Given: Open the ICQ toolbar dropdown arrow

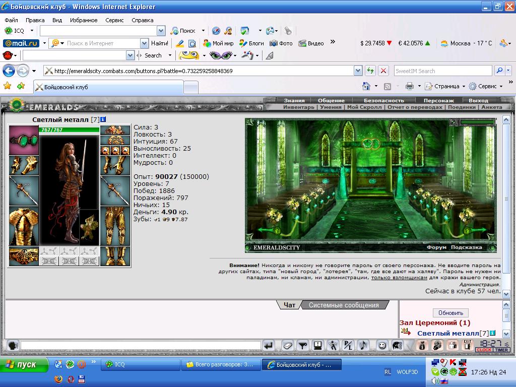Looking at the screenshot, I should click(x=32, y=31).
